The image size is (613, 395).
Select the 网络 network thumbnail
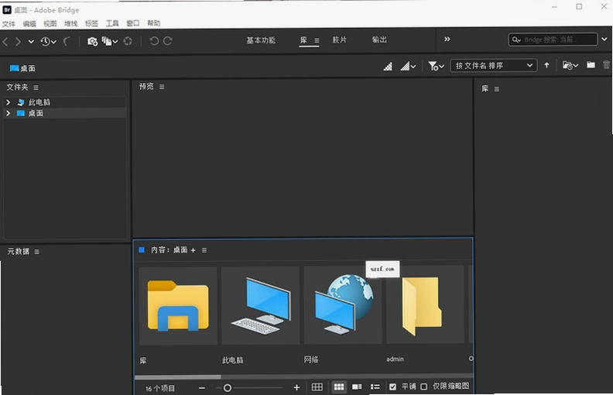(x=343, y=305)
